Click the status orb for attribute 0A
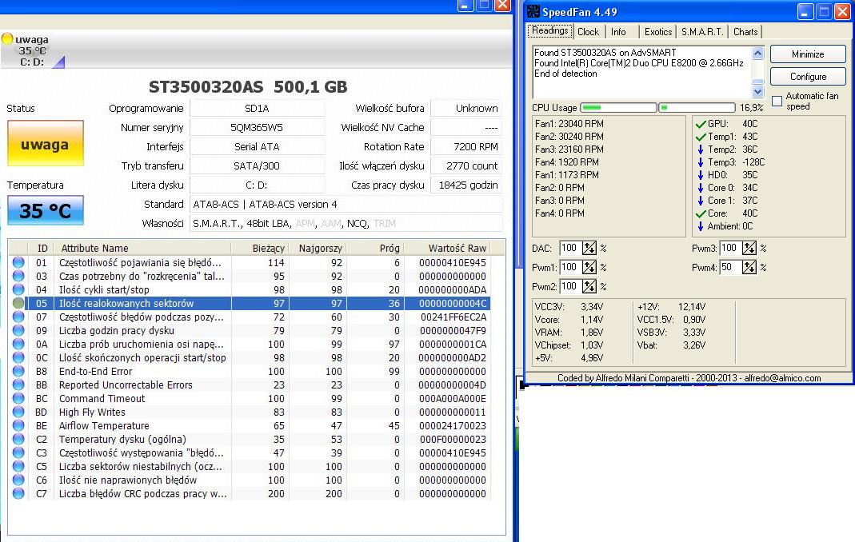855x542 pixels. pyautogui.click(x=18, y=344)
